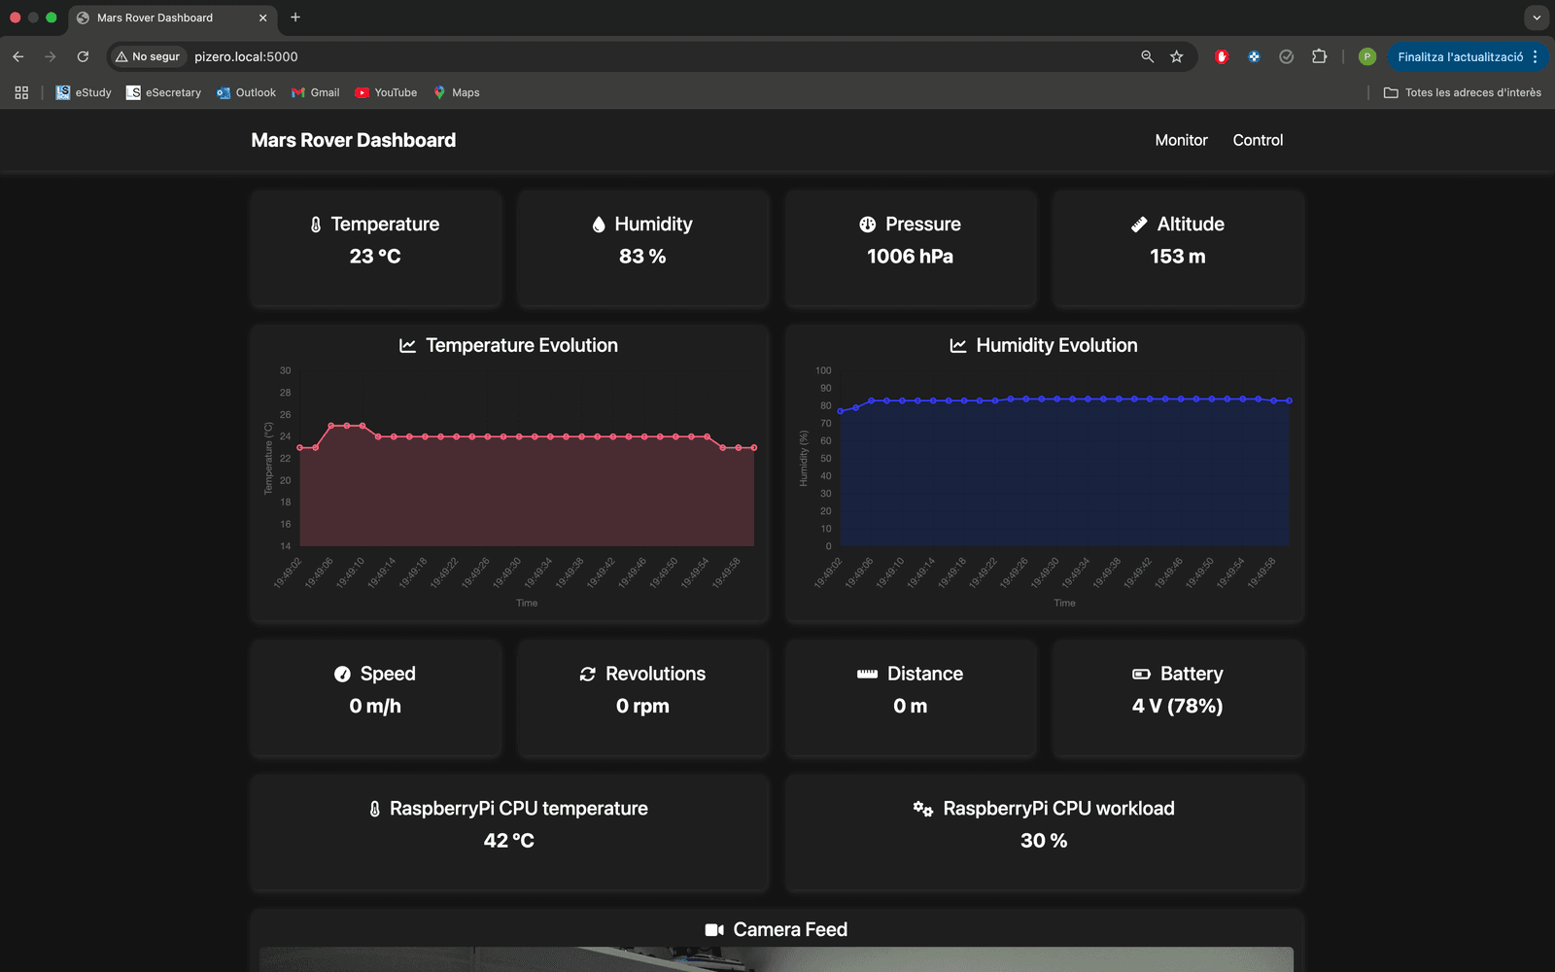The height and width of the screenshot is (972, 1555).
Task: Click the thermometer icon of CPU temperature
Action: coord(375,809)
